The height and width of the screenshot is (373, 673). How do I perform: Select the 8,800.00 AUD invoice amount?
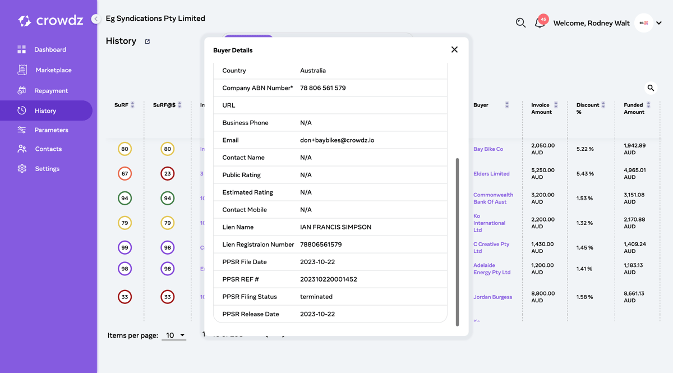pyautogui.click(x=543, y=297)
